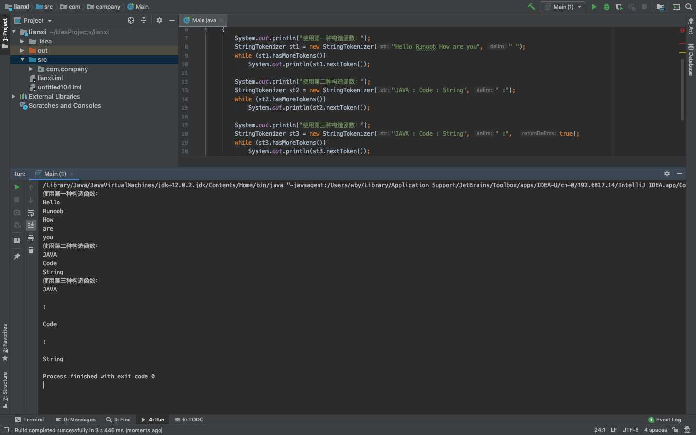This screenshot has height=435, width=696.
Task: Open Project panel settings gear
Action: (x=159, y=20)
